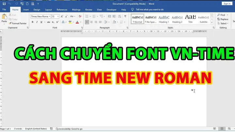Click the tab selector at ruler corner
235x132 pixels.
pyautogui.click(x=1, y=31)
